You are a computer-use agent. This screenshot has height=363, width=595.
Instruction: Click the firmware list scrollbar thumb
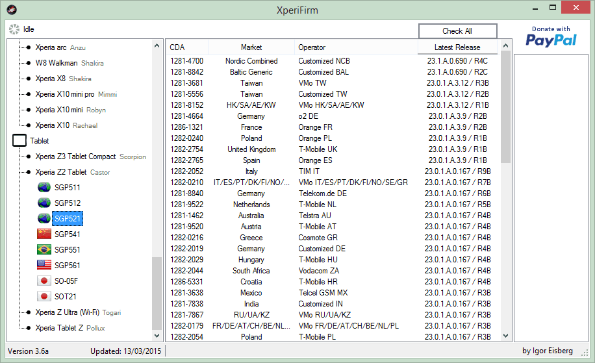pos(505,107)
